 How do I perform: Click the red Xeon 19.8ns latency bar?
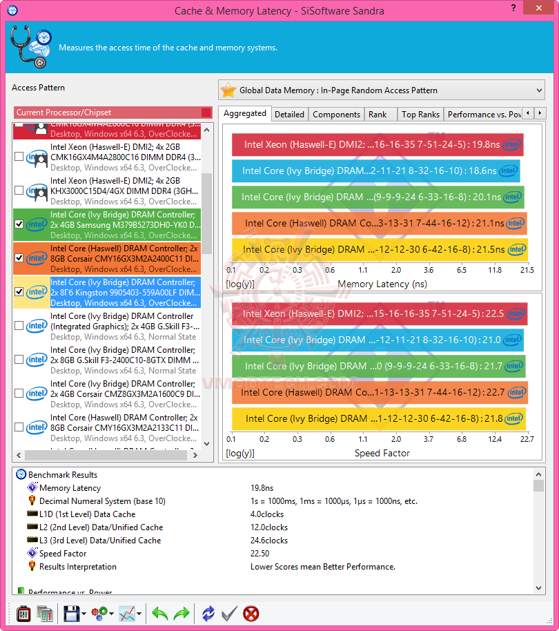[x=377, y=144]
